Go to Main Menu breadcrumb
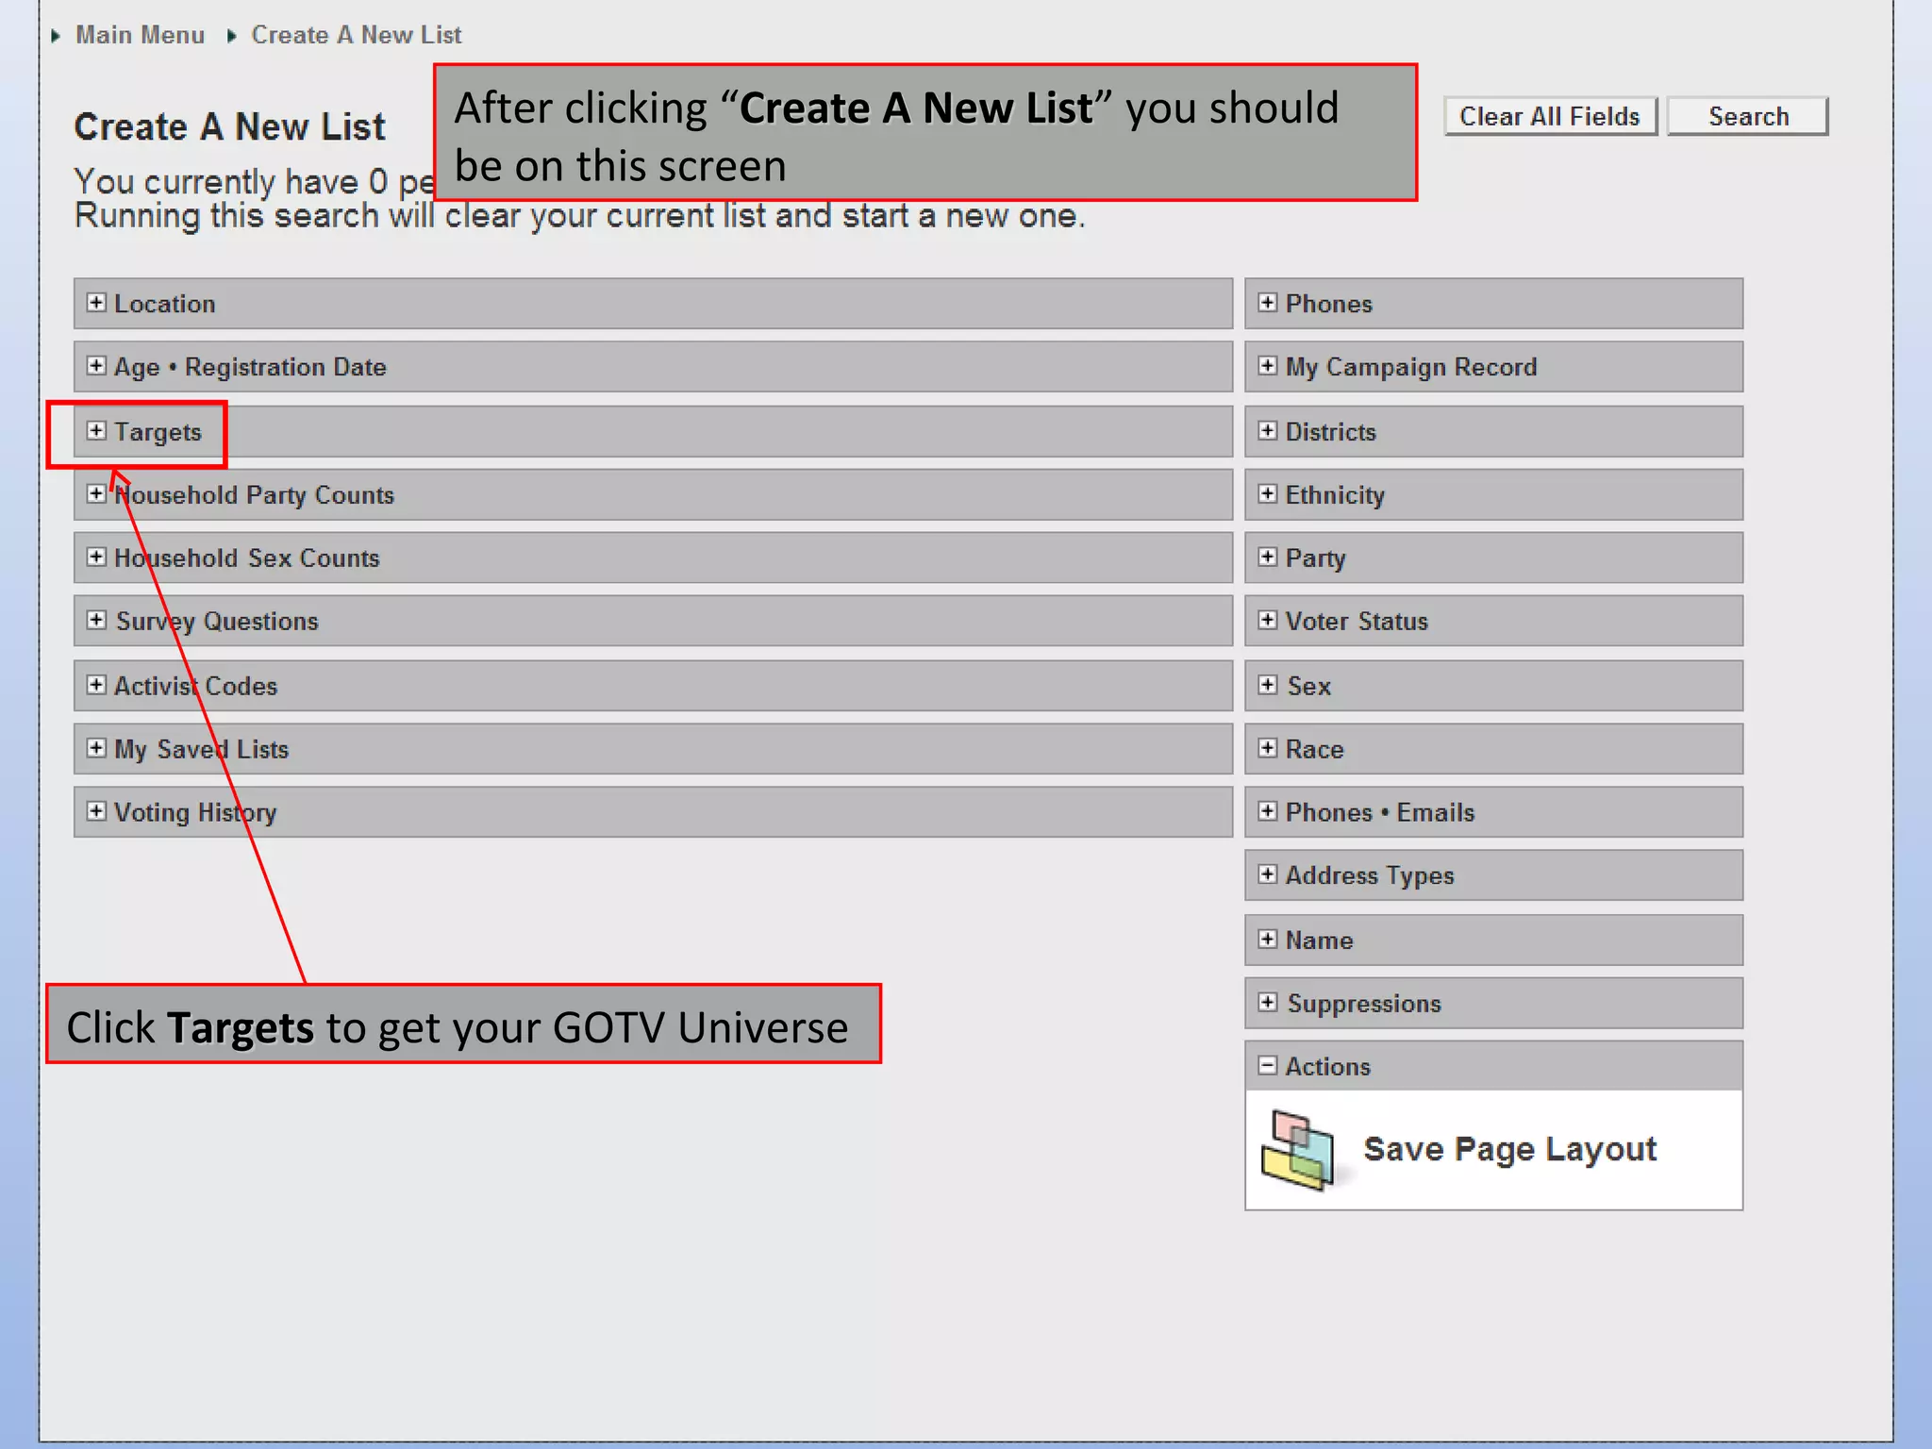Screen dimensions: 1932x1449 pyautogui.click(x=140, y=35)
